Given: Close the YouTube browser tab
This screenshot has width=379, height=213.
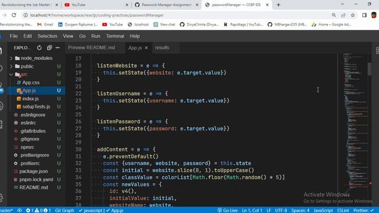Looking at the screenshot, I should click(x=127, y=5).
